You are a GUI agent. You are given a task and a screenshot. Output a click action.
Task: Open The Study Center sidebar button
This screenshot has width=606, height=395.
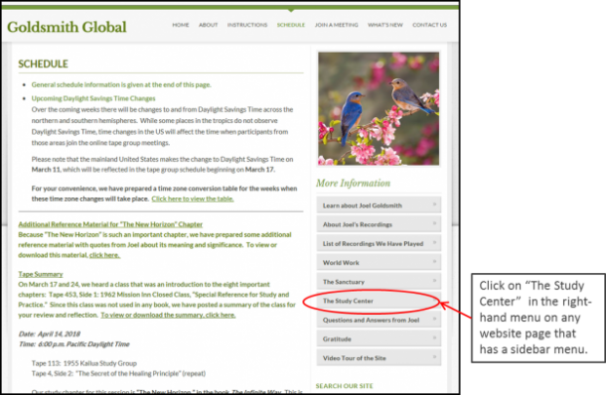pos(379,301)
